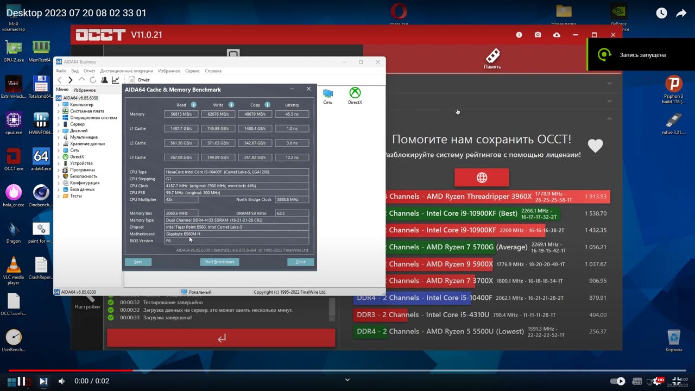Click the Память memory icon in OCCT
695x391 pixels.
point(492,59)
